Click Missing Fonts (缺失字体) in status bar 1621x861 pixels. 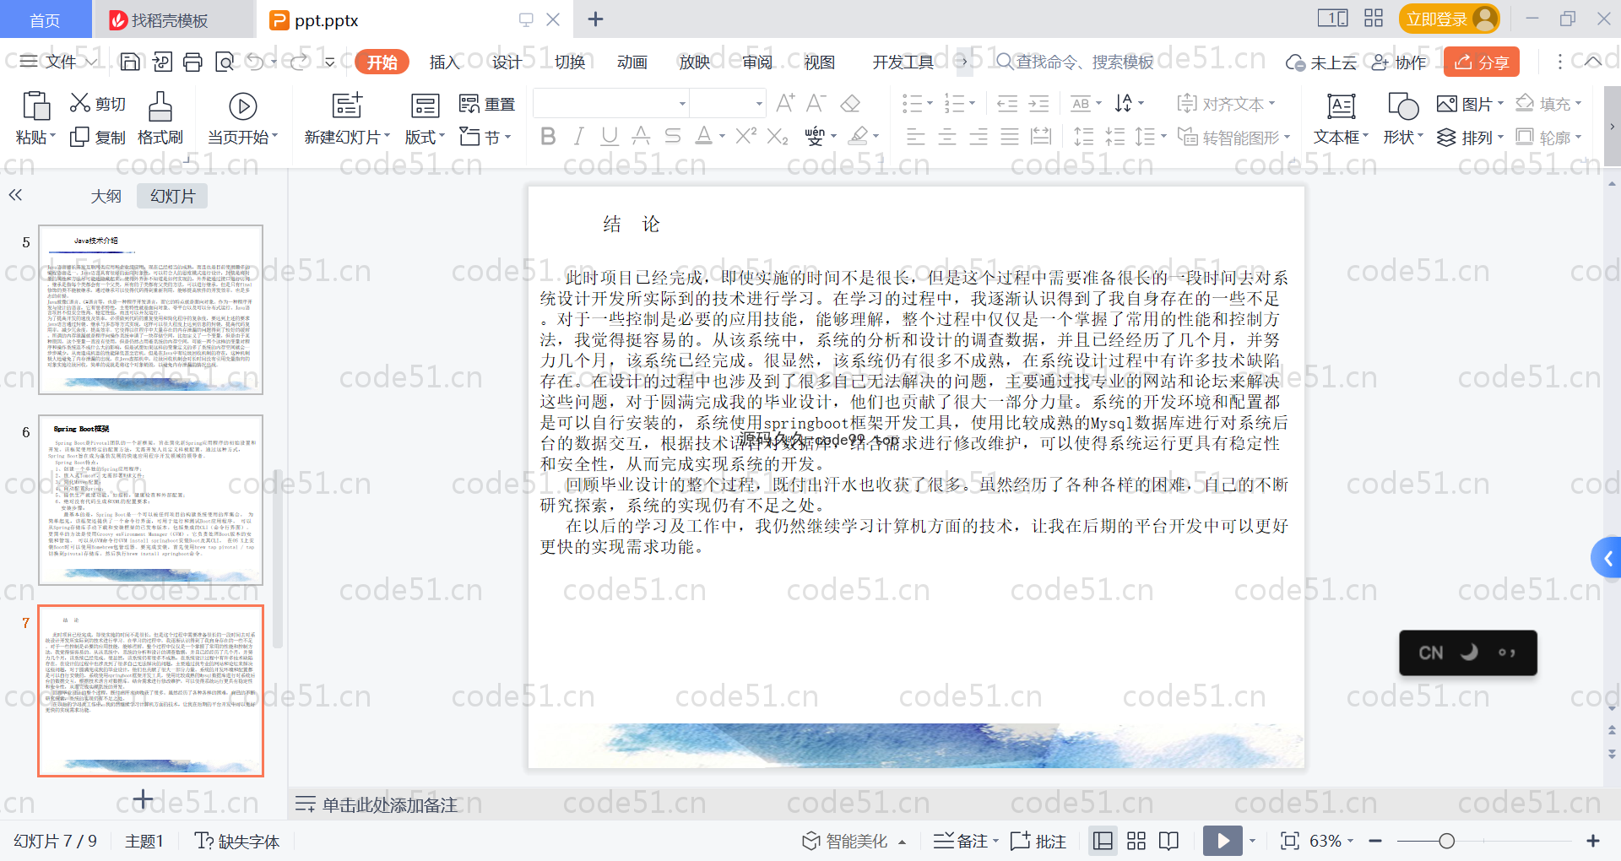coord(237,841)
